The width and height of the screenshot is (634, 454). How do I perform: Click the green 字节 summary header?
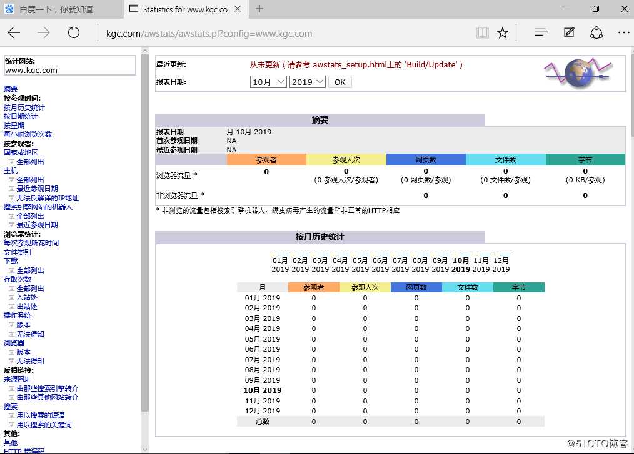(585, 160)
